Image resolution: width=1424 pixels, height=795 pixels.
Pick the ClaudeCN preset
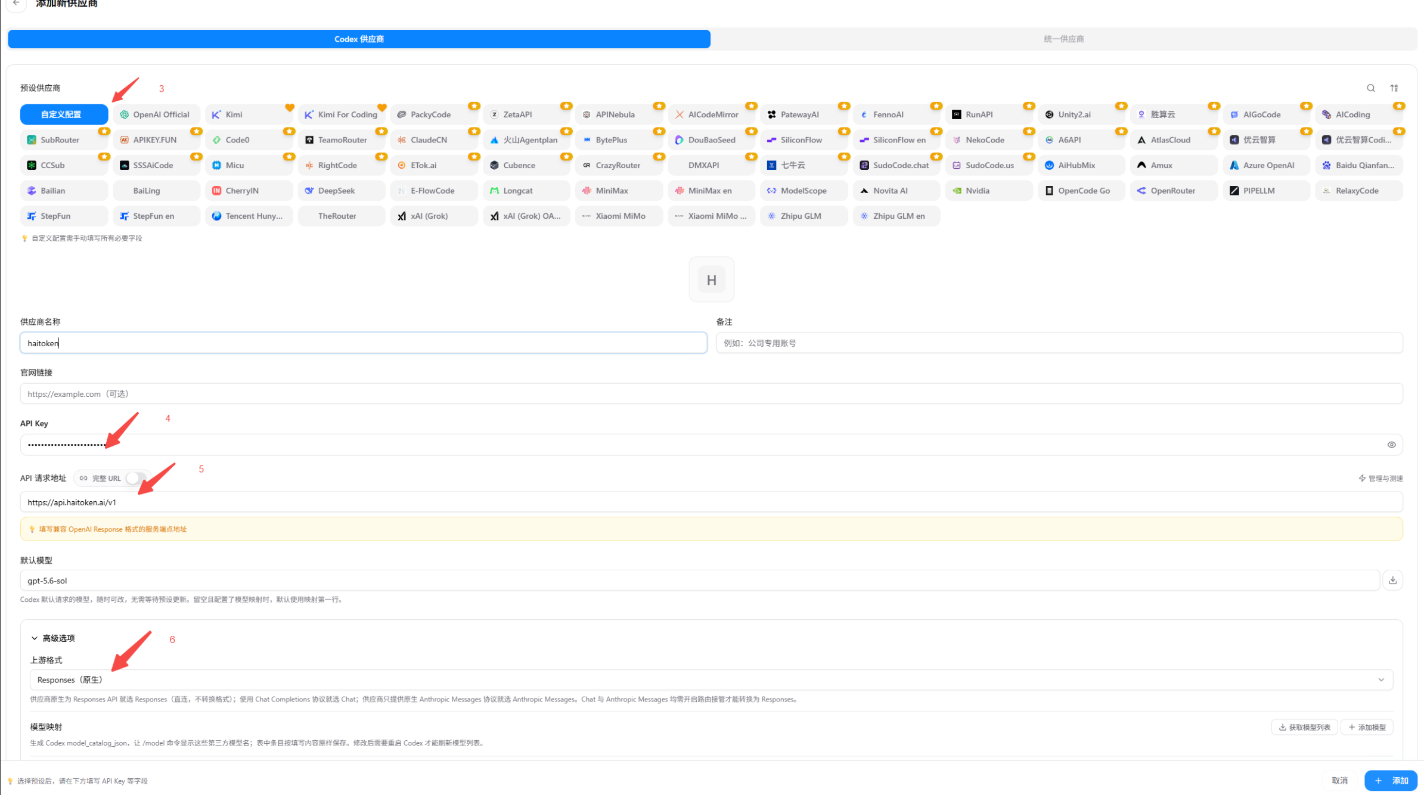(x=434, y=140)
